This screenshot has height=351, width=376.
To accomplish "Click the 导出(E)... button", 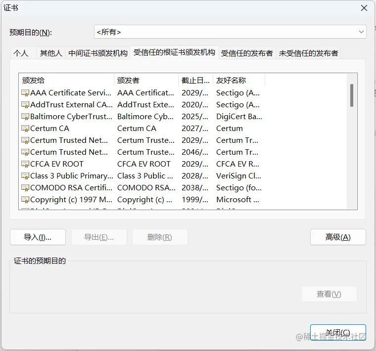I will pyautogui.click(x=99, y=237).
